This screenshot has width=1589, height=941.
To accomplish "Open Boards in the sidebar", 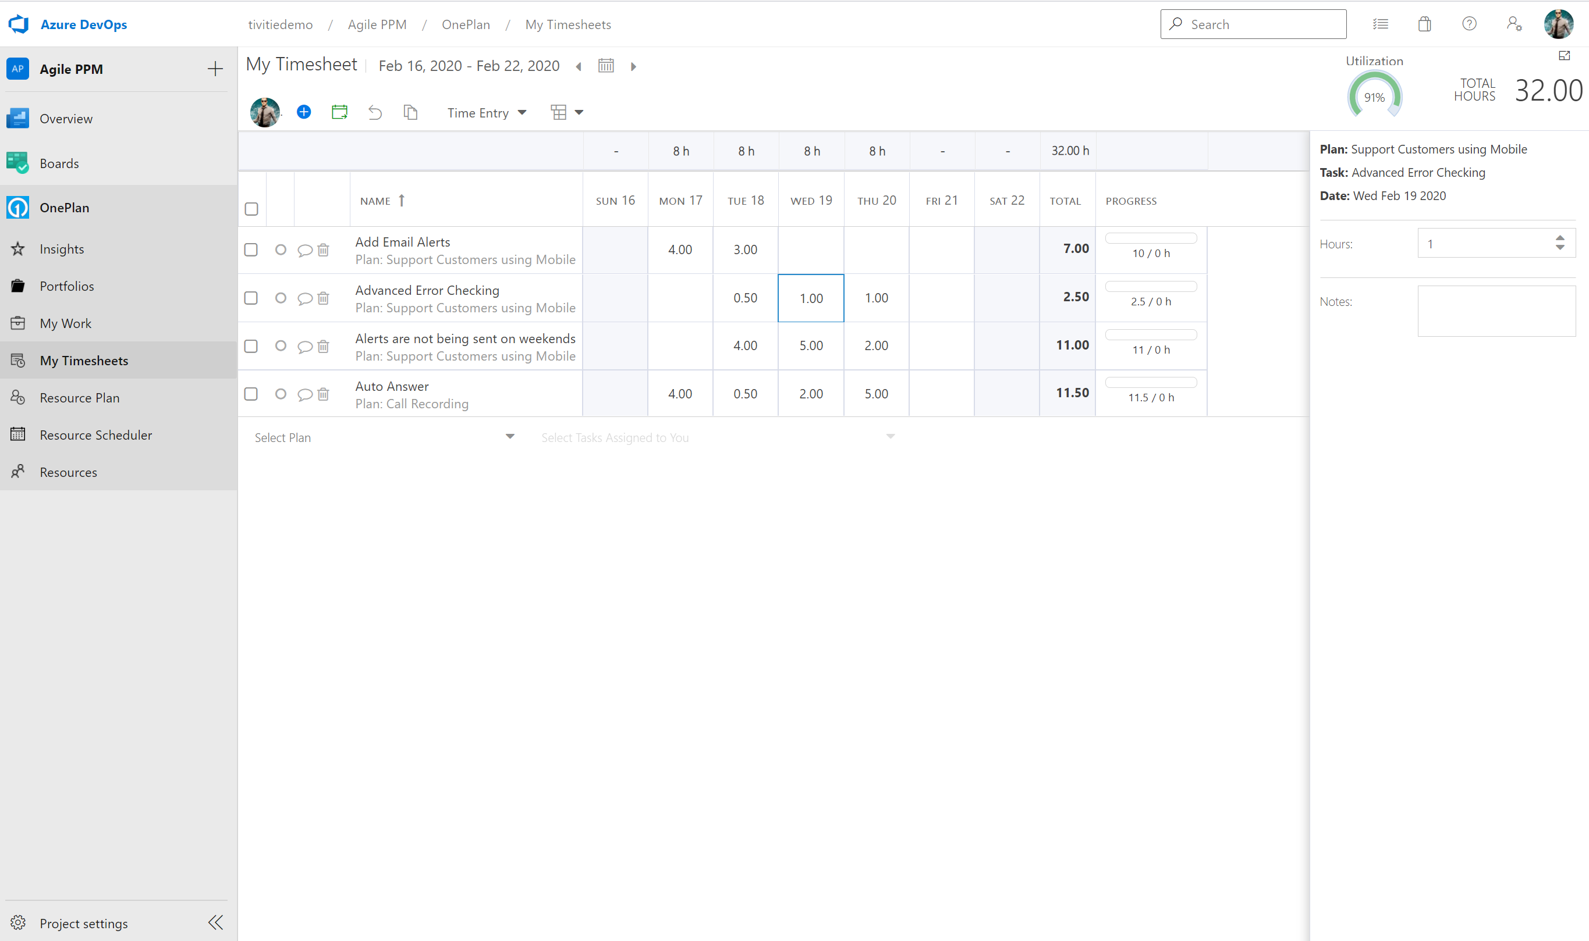I will [x=119, y=163].
